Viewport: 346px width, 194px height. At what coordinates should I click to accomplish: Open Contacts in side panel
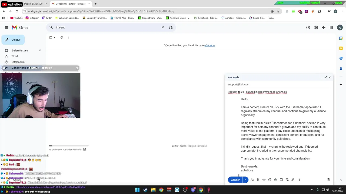tap(341, 68)
